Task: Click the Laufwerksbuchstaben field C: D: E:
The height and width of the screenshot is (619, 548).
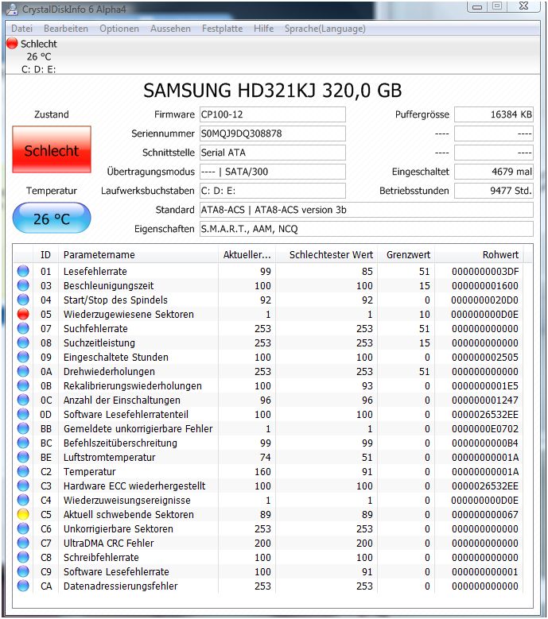Action: (x=273, y=191)
